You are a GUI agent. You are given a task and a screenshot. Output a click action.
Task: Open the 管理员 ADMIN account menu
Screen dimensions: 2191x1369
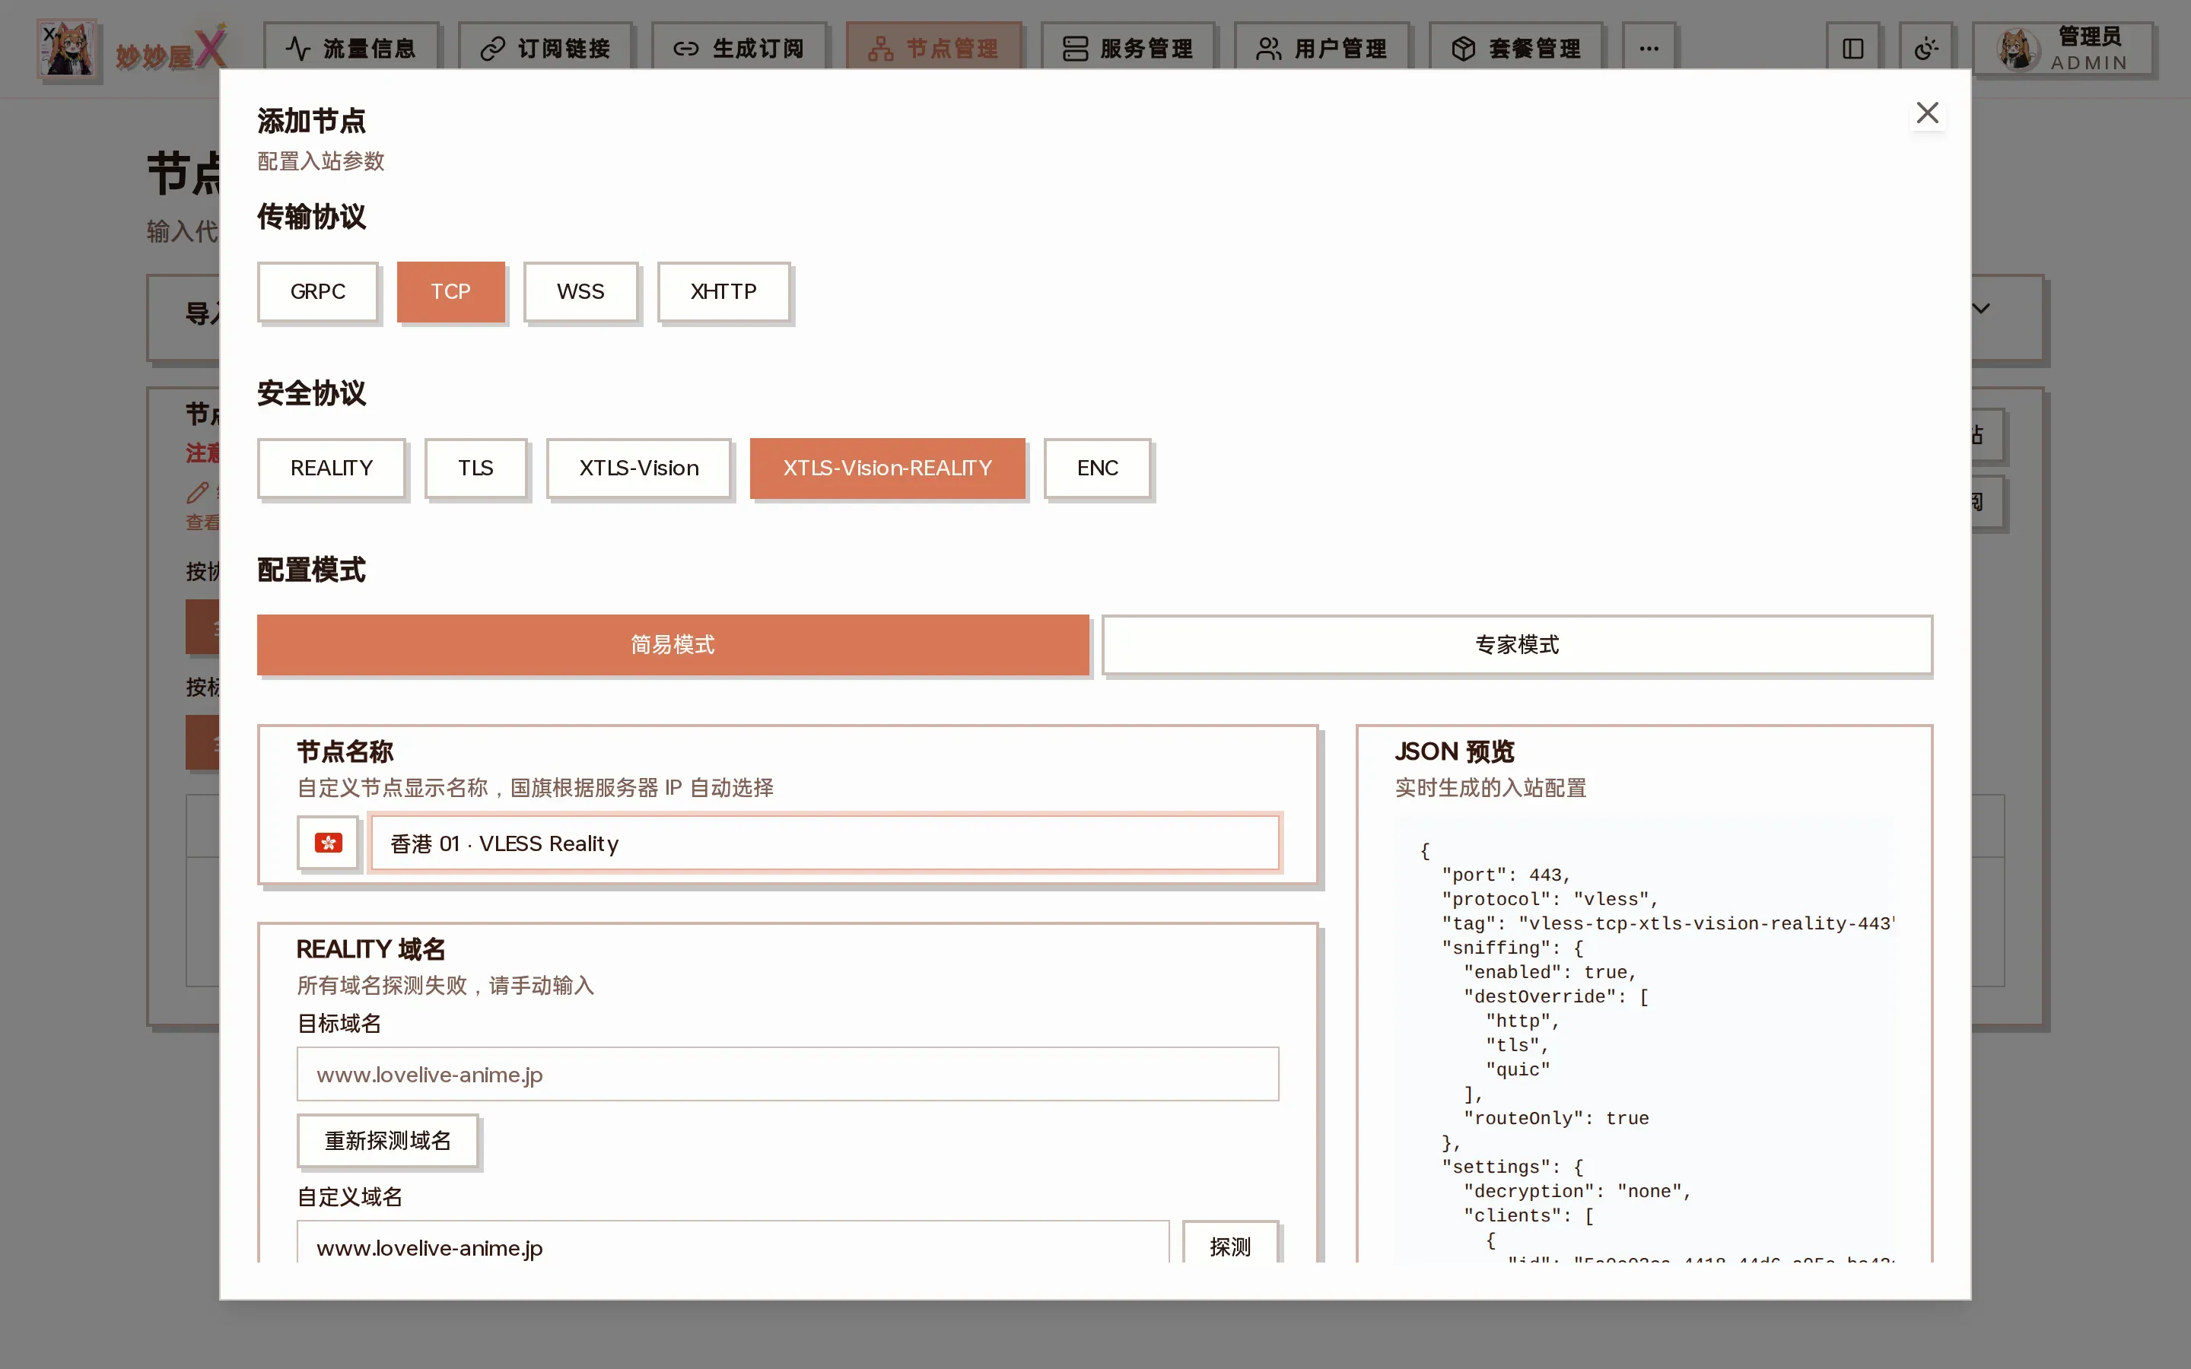coord(2062,49)
